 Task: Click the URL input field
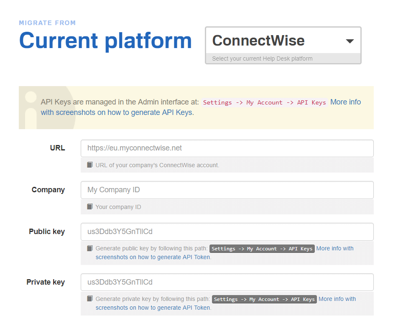[227, 148]
